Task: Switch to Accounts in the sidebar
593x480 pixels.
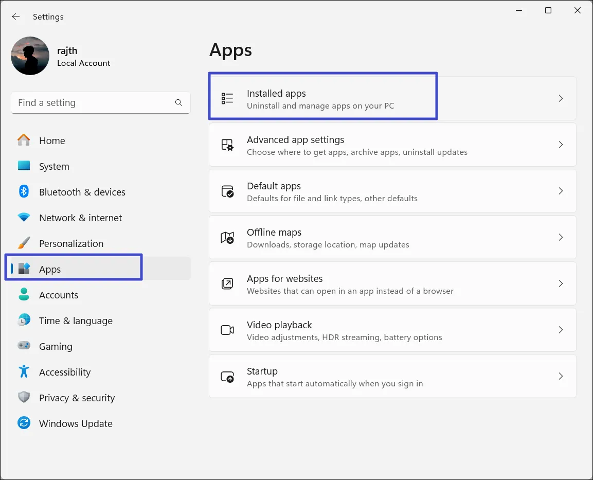Action: pos(59,295)
